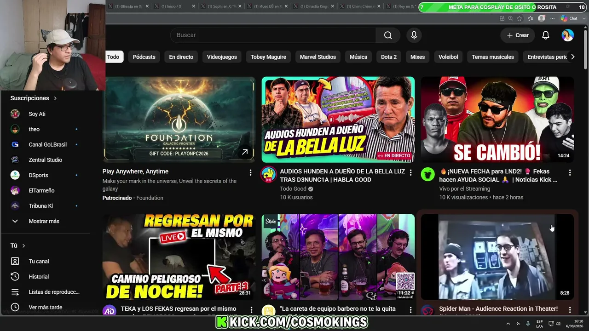Open options for La careta de equipo video
The height and width of the screenshot is (331, 589).
click(x=410, y=310)
